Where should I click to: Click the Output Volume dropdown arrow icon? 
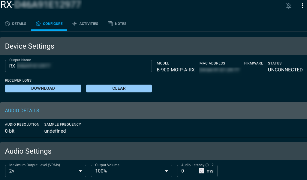coord(166,171)
